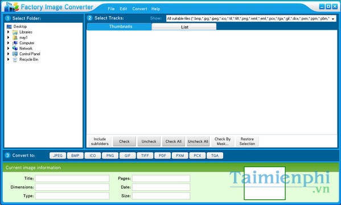Select the Network tree label
Screen dimensions: 341x205
(26, 48)
